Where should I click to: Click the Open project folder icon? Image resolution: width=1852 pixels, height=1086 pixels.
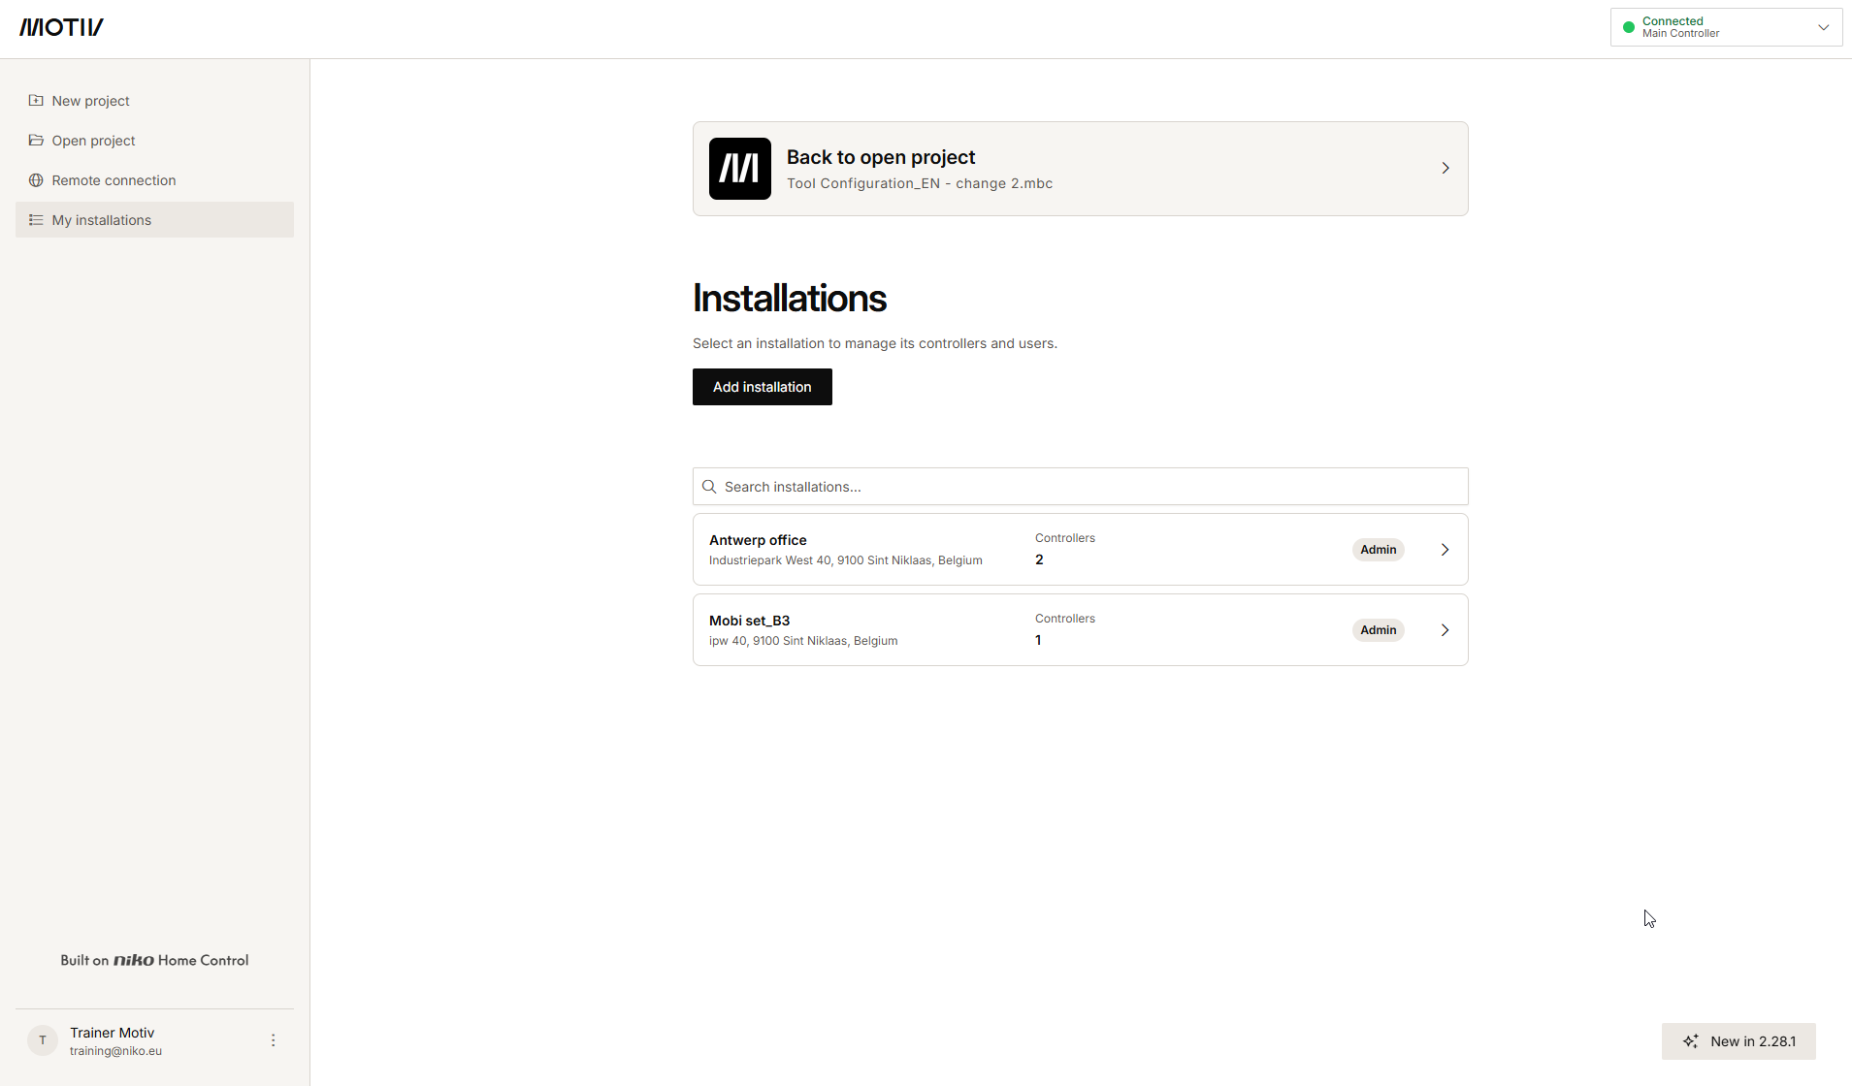click(x=36, y=141)
